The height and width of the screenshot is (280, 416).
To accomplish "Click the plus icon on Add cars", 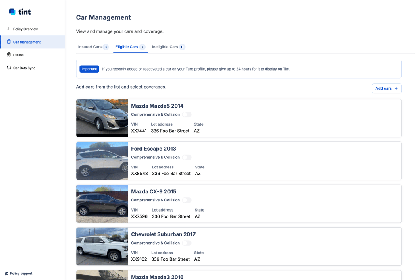I will point(396,89).
